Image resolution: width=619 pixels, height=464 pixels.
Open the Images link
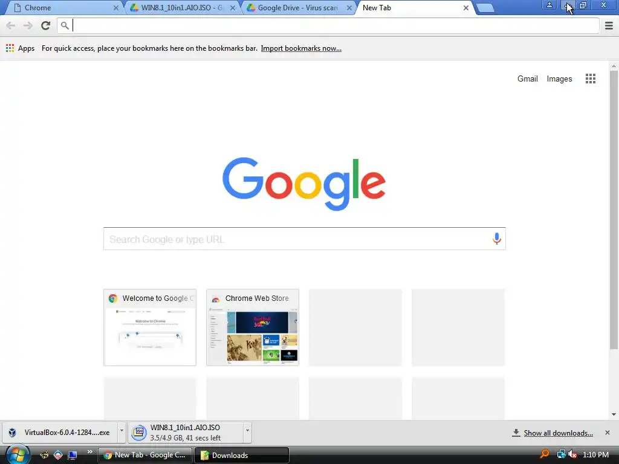pyautogui.click(x=559, y=79)
